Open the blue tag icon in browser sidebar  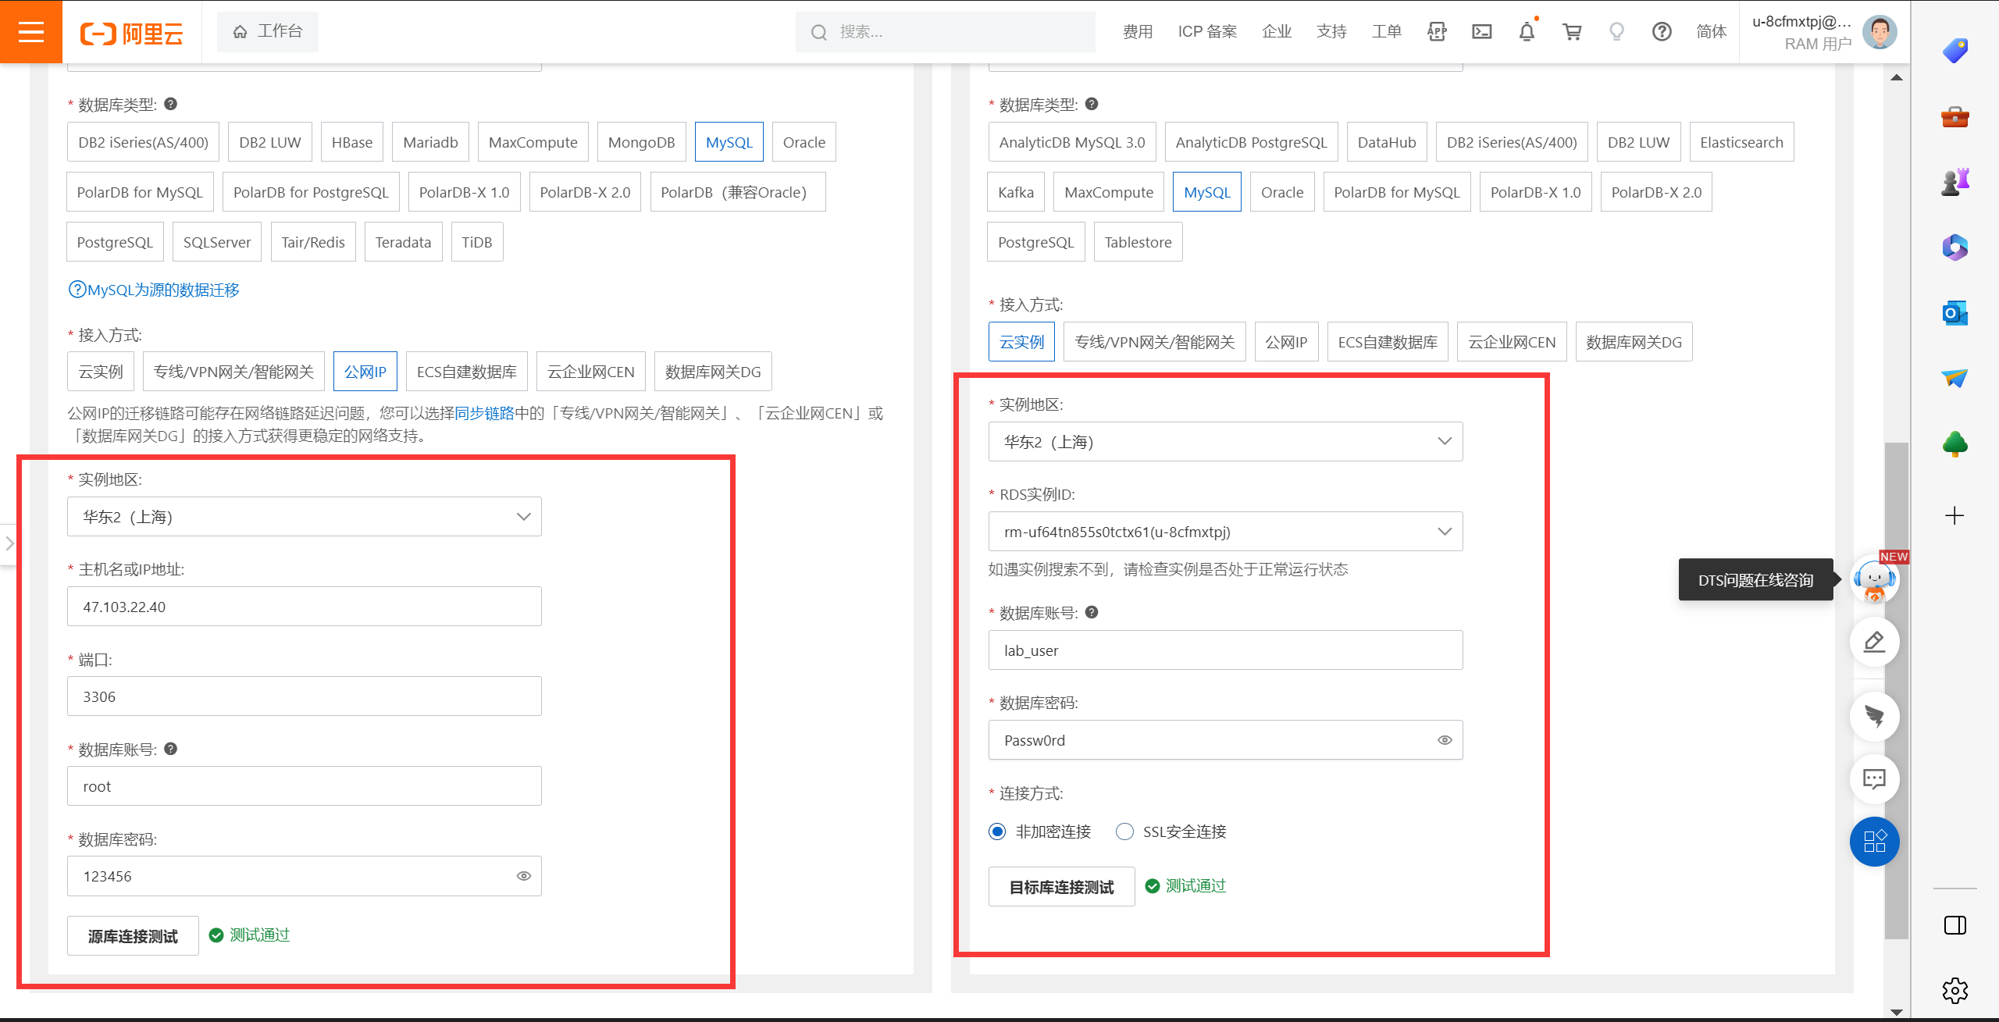pos(1955,52)
